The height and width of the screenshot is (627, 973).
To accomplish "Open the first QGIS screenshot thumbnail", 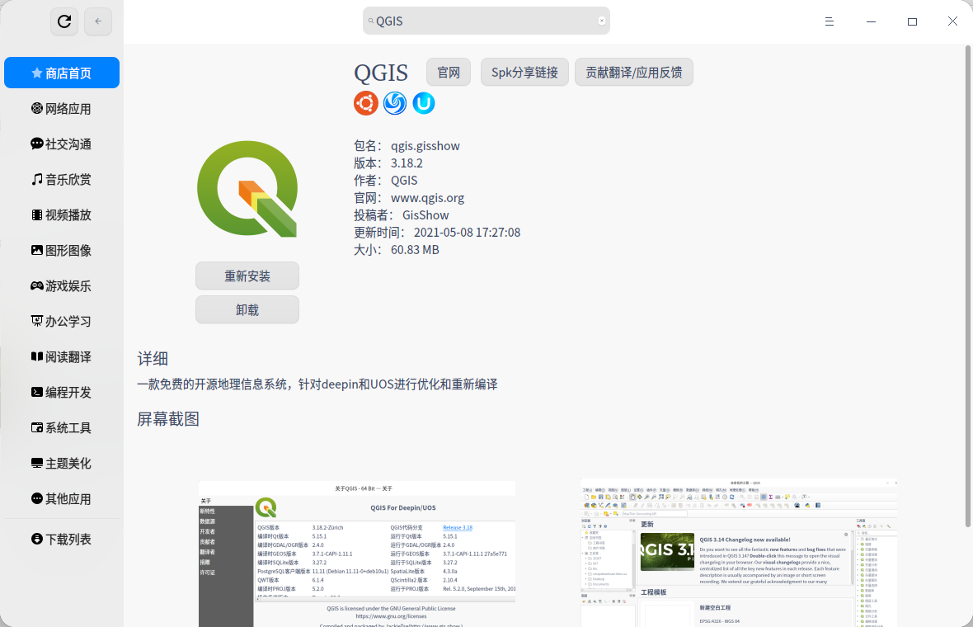I will 356,553.
